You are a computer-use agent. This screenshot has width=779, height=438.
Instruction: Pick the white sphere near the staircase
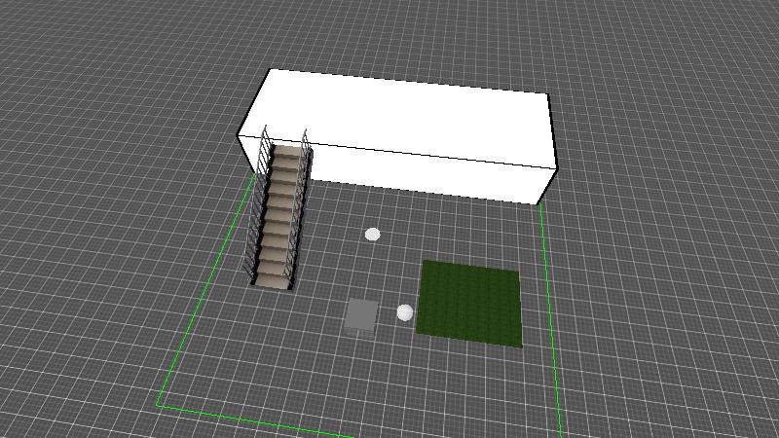[x=372, y=234]
